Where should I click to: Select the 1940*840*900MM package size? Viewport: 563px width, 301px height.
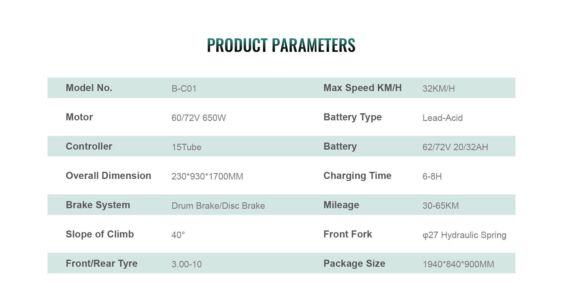(x=458, y=264)
